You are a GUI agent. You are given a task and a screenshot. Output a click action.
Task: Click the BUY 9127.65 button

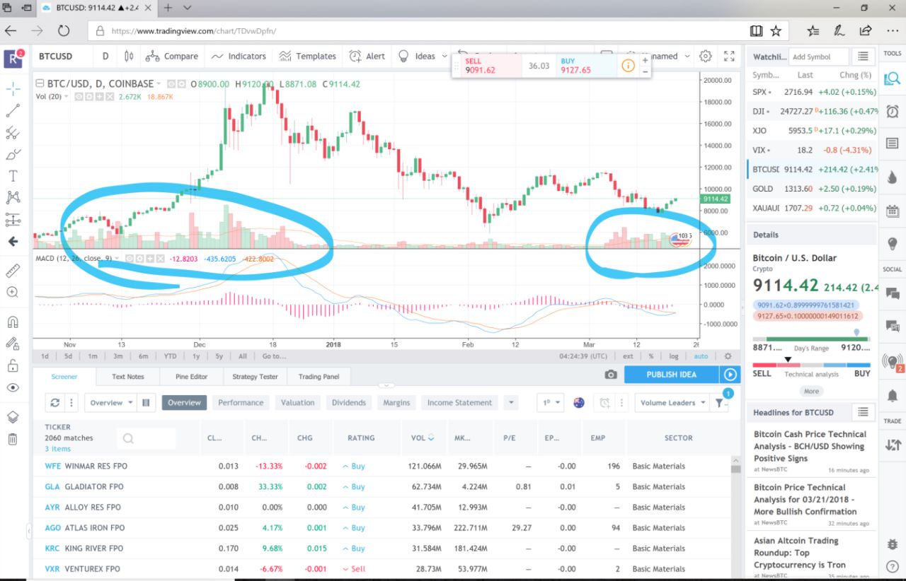(586, 66)
